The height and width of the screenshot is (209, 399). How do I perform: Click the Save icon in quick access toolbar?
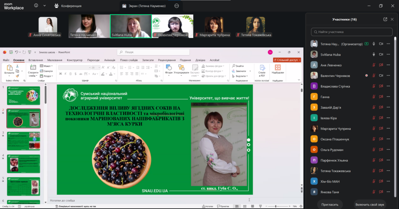click(x=11, y=52)
